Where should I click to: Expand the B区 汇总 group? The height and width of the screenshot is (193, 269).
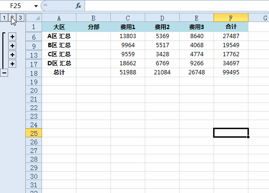[12, 46]
